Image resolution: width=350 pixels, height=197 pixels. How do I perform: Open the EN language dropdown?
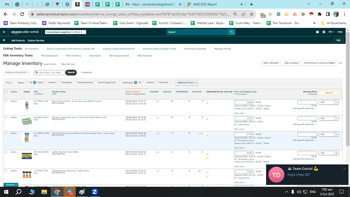331,32
